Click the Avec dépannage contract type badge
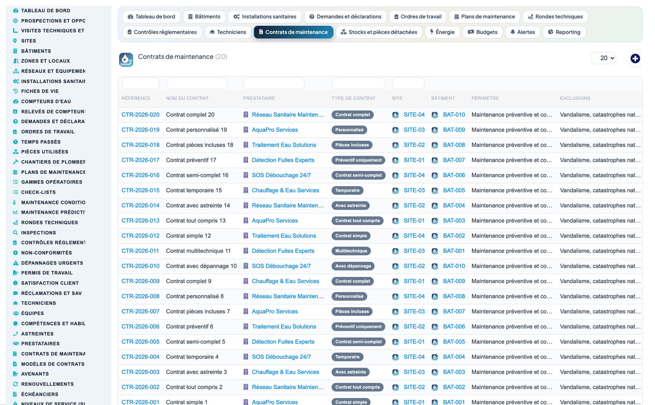Viewport: 655px width, 405px height. click(x=353, y=266)
